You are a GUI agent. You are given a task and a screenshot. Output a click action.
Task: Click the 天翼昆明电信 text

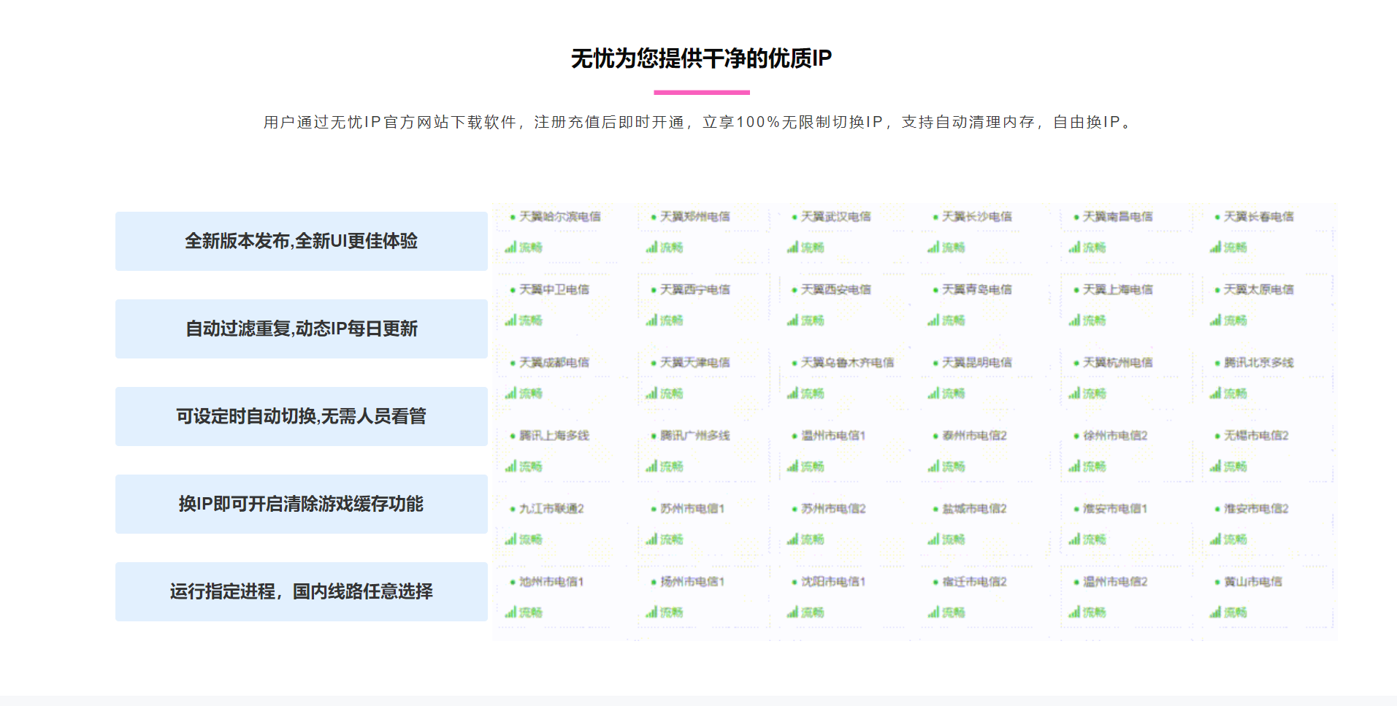[x=977, y=363]
